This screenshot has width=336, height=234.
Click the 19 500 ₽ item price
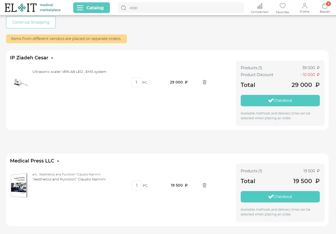pos(179,185)
